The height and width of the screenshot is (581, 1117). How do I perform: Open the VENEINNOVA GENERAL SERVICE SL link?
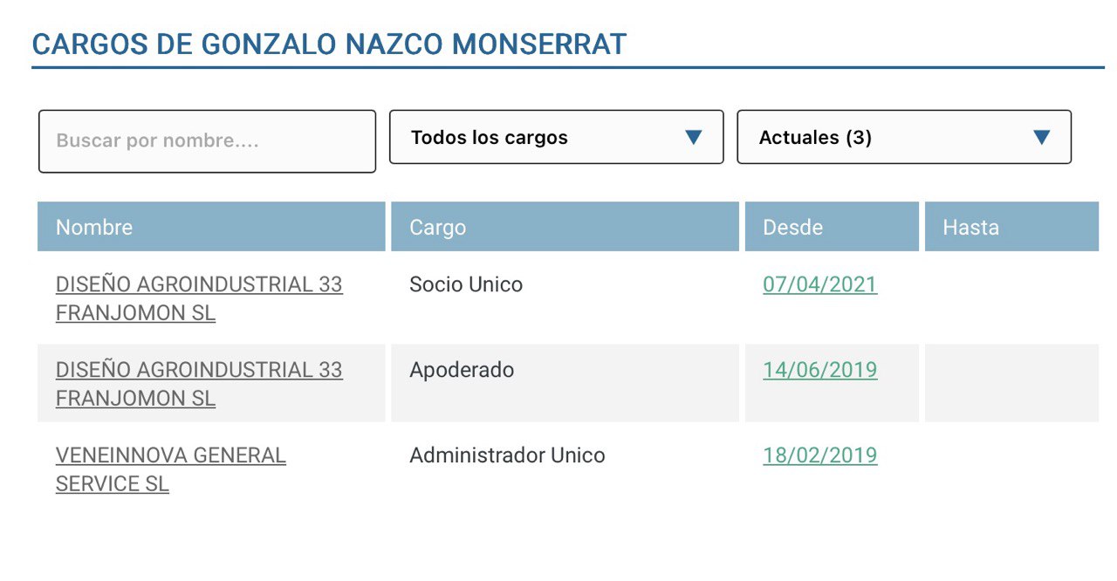[x=170, y=469]
